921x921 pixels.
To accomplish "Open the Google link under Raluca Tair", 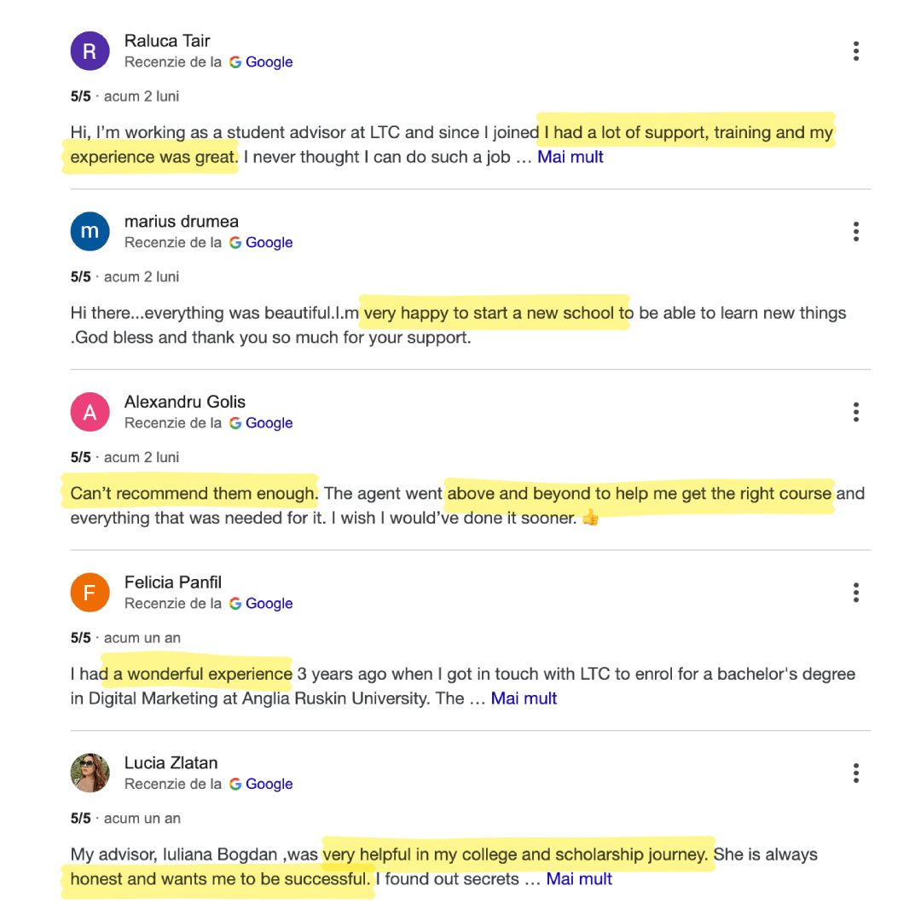I will (261, 61).
